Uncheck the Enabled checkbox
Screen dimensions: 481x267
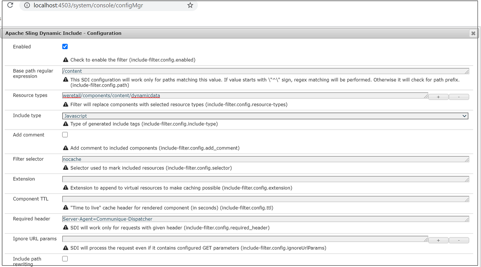pos(65,46)
